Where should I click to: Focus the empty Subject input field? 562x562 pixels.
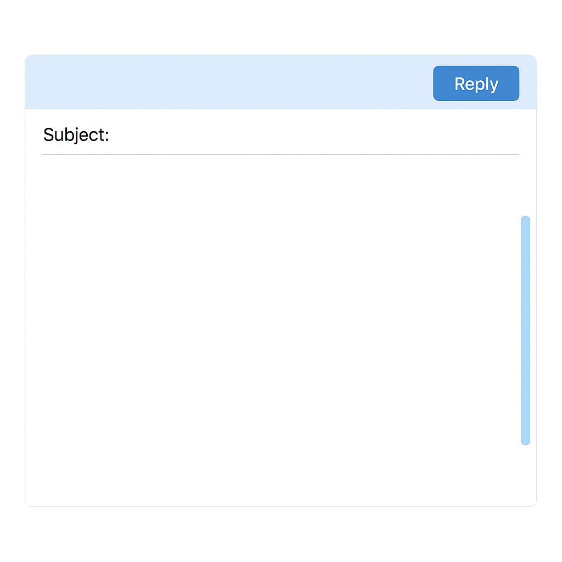click(x=314, y=135)
